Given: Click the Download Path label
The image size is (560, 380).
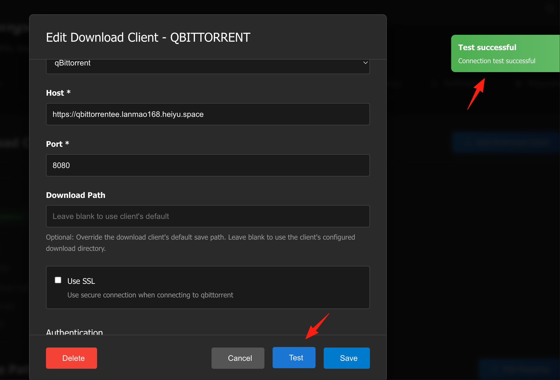Looking at the screenshot, I should (76, 195).
